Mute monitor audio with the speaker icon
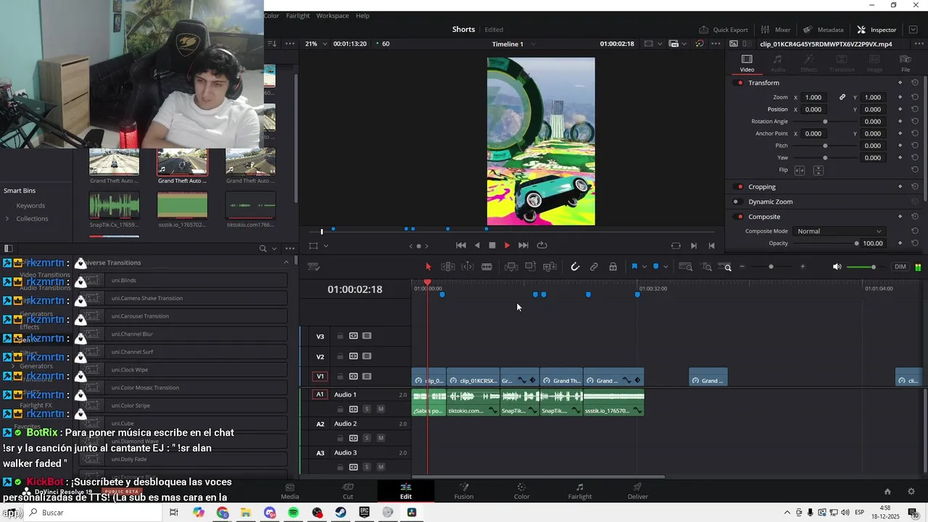This screenshot has width=928, height=522. [x=837, y=267]
